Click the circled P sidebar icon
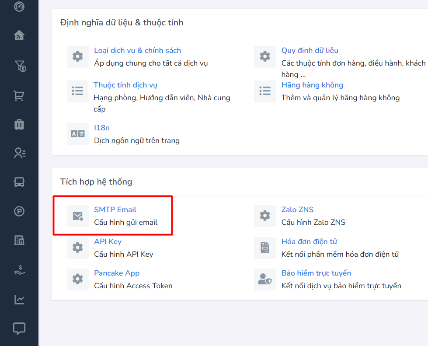 click(x=19, y=212)
